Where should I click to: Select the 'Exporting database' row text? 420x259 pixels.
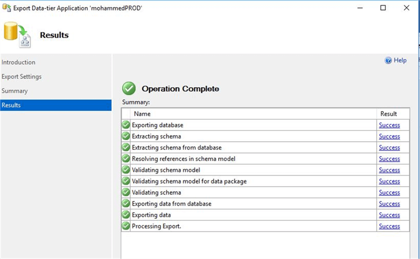(158, 125)
